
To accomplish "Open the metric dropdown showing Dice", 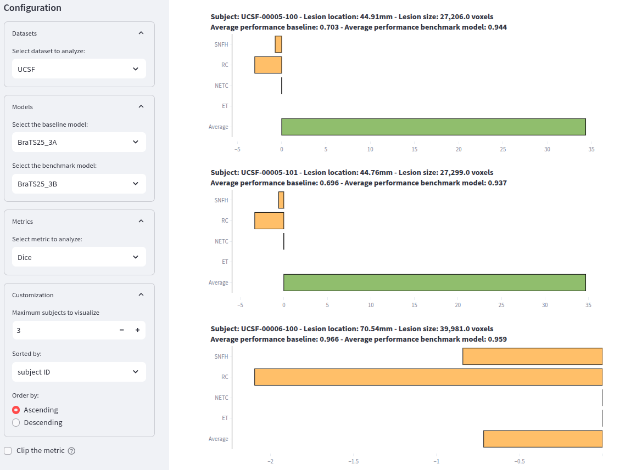I will 79,256.
